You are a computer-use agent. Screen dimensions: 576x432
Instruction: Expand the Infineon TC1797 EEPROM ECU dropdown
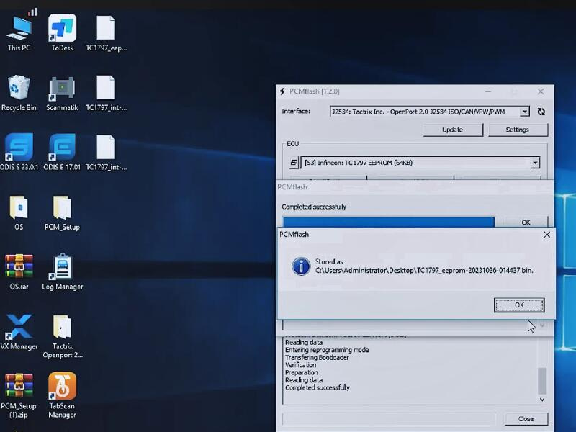[535, 163]
